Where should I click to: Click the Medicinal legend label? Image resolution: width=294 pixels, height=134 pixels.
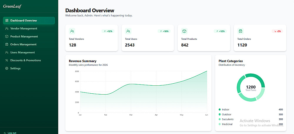coord(227,124)
